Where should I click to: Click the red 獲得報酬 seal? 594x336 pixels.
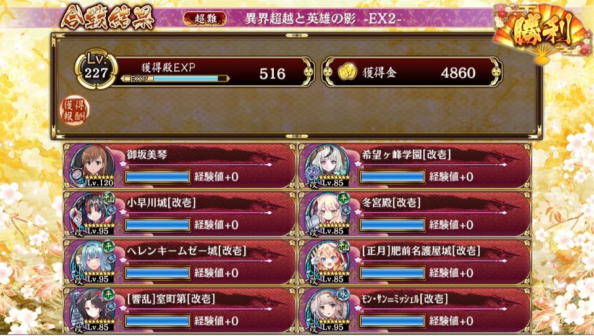click(74, 111)
